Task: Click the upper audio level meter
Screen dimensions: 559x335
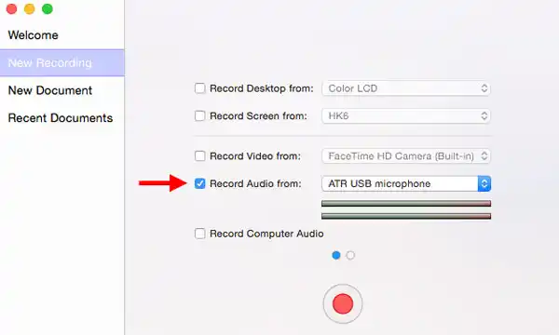Action: click(406, 203)
